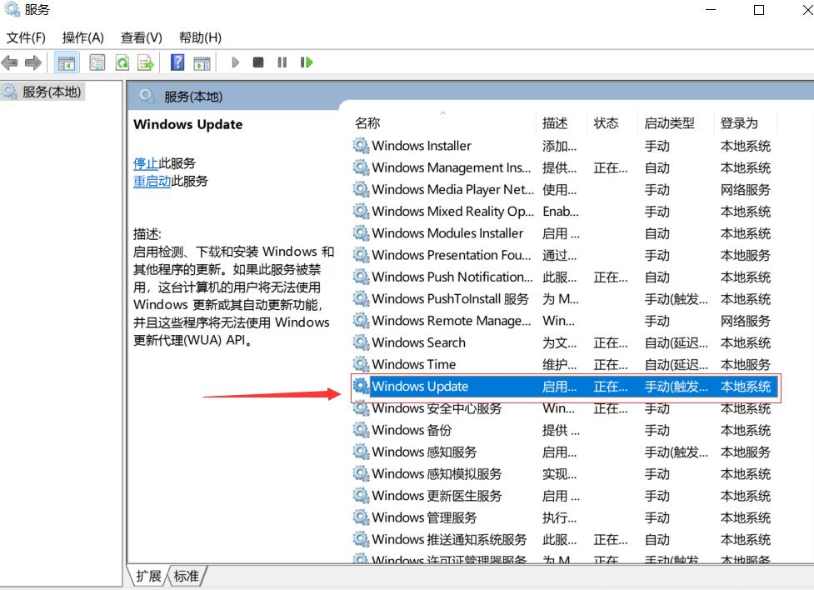Select Windows 安全中心服务 row
814x590 pixels.
(565, 408)
